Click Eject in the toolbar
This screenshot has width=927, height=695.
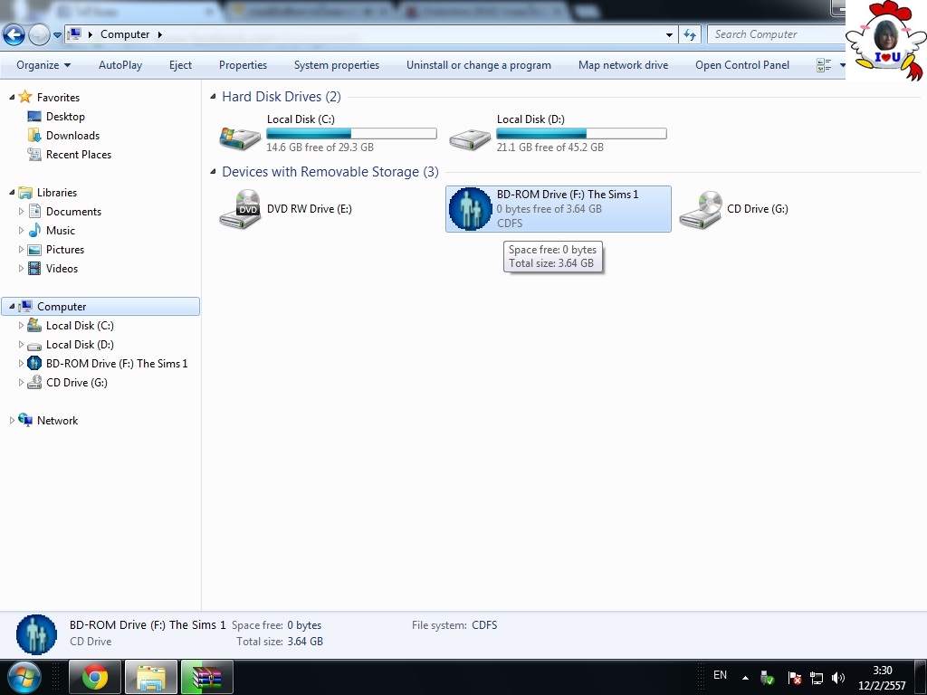(180, 65)
